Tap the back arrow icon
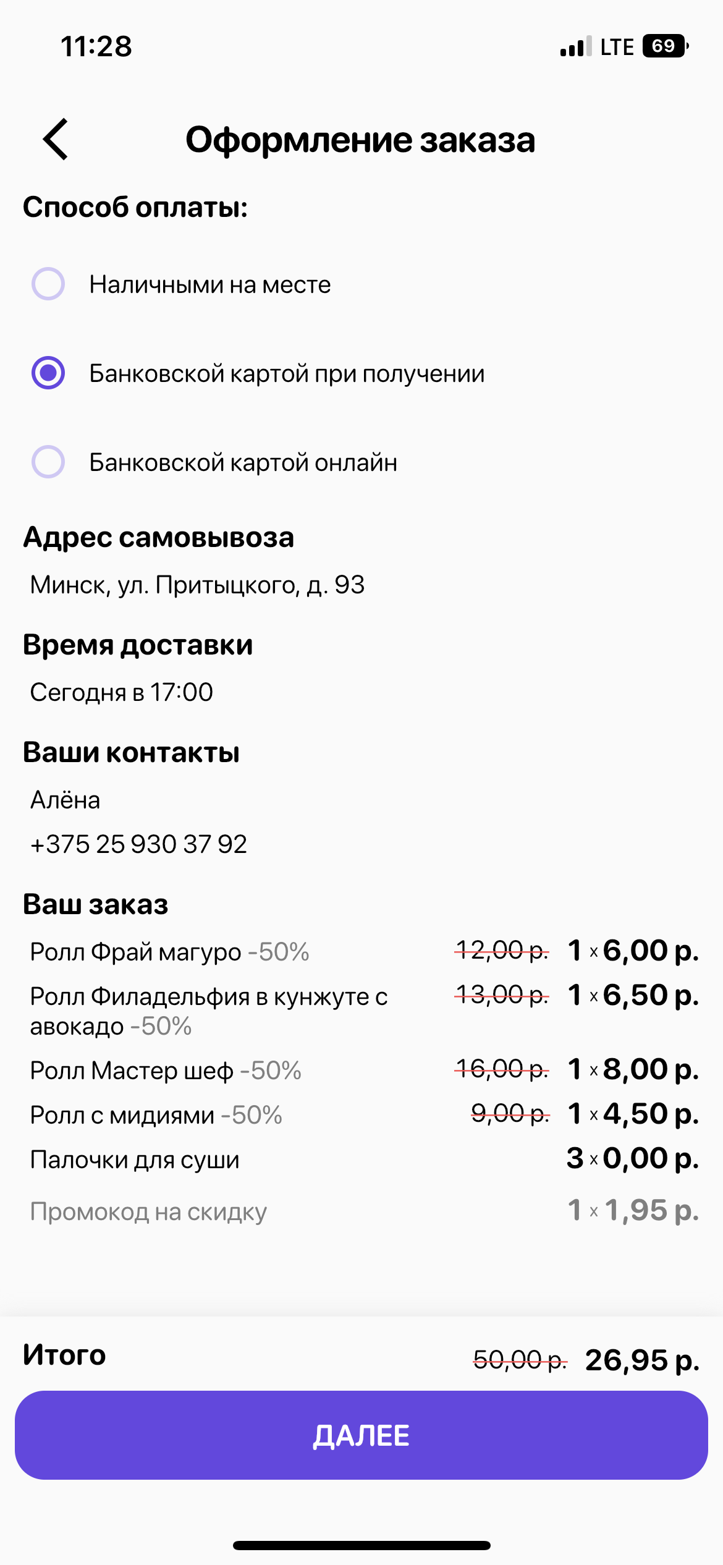Viewport: 723px width, 1565px height. point(56,140)
